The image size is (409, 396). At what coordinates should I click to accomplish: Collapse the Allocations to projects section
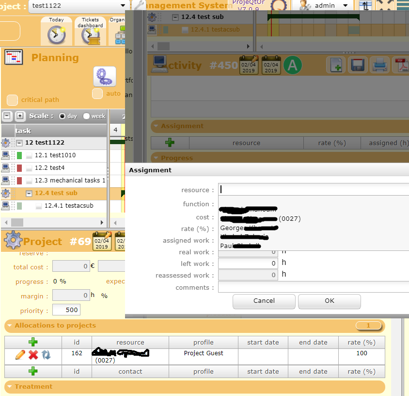[x=9, y=326]
